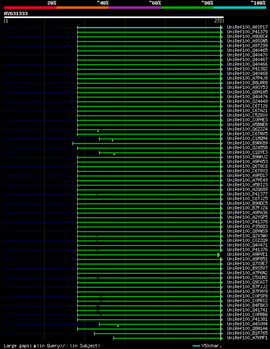The height and width of the screenshot is (349, 270).
Task: Select the UniRef100_P41382 label
Action: tap(247, 69)
